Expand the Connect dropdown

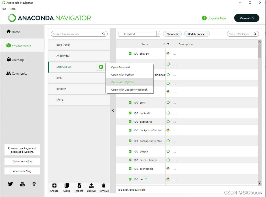(x=247, y=18)
